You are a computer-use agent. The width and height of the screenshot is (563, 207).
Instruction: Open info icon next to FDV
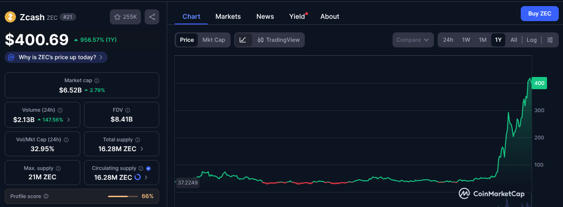127,110
